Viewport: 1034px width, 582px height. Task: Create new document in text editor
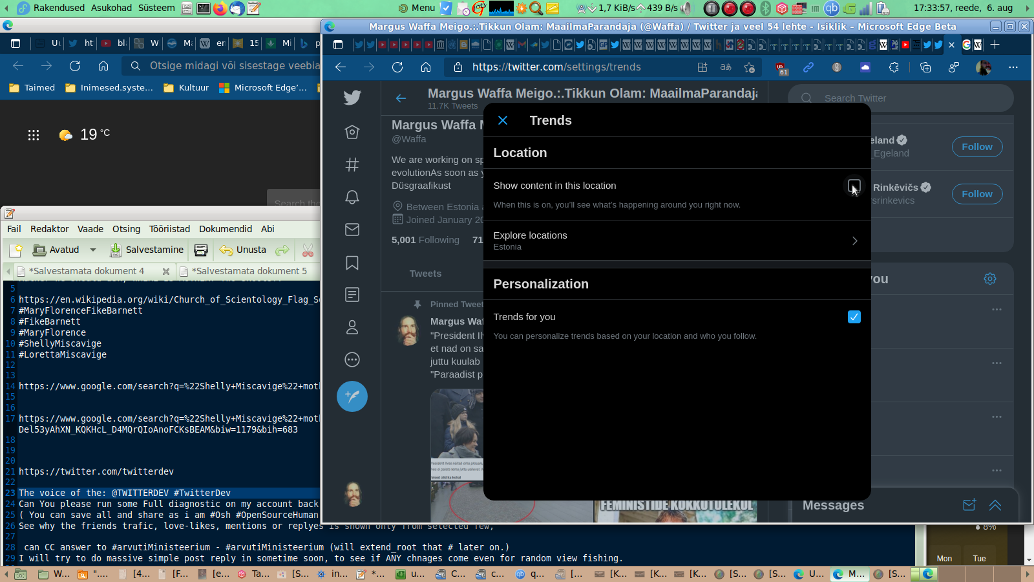coord(16,250)
